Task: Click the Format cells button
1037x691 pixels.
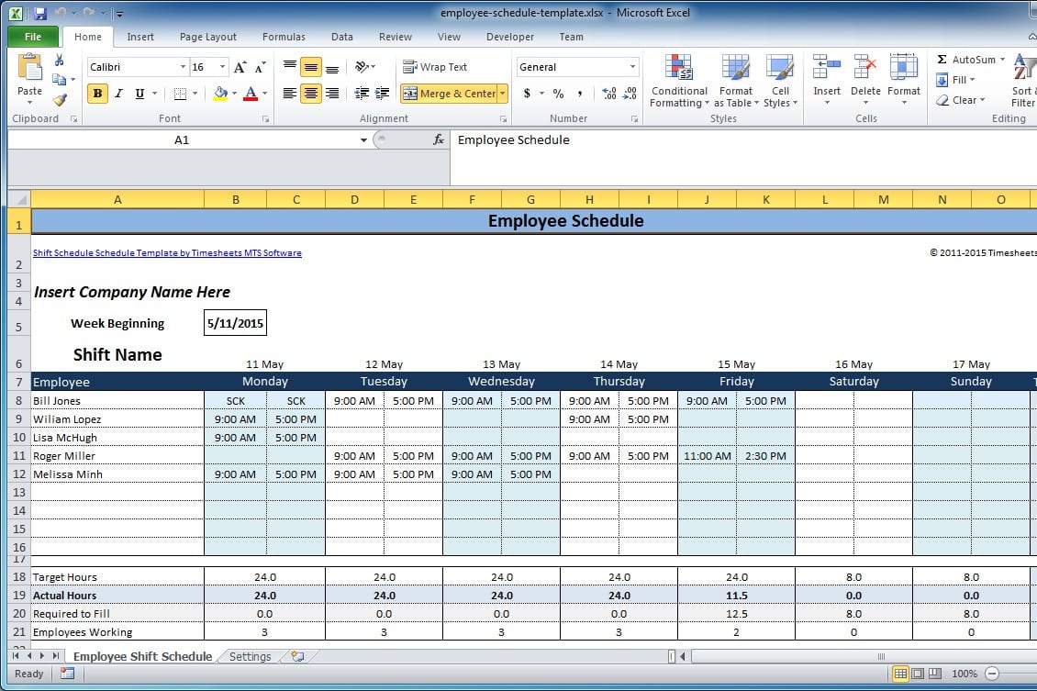Action: tap(903, 79)
